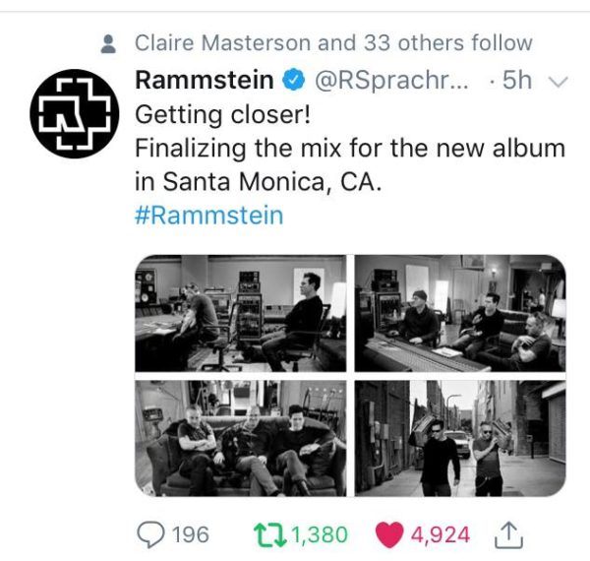Tap the 4,924 likes count
Screen dimensions: 590x561
coord(441,535)
